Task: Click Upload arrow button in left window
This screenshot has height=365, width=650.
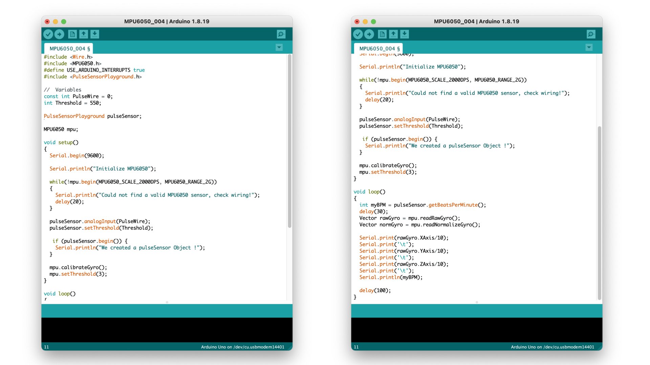Action: tap(59, 34)
